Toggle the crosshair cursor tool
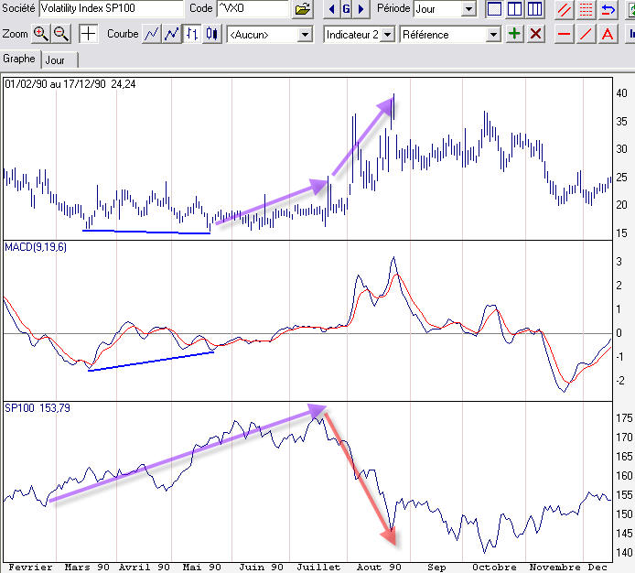635x573 pixels. (x=88, y=34)
